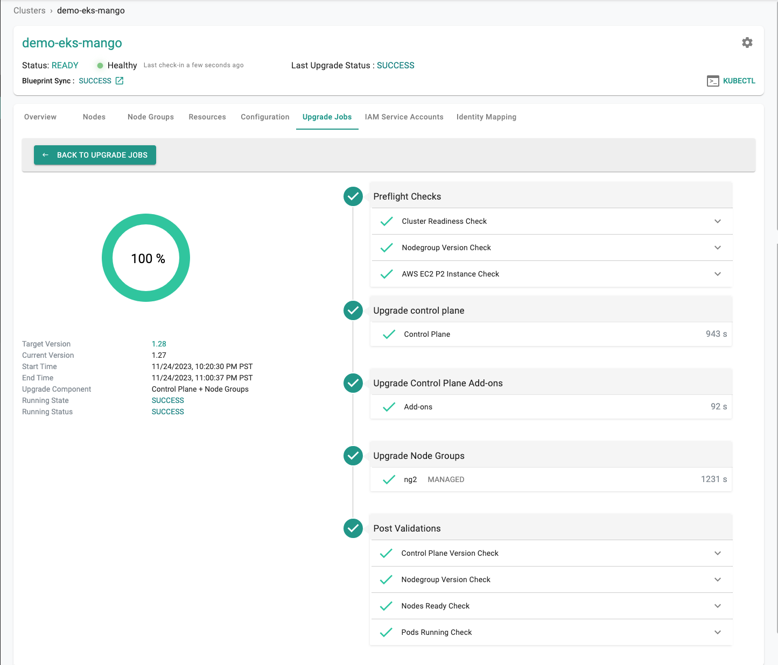Click checkmark next to Control Plane row
The image size is (778, 665).
[389, 334]
